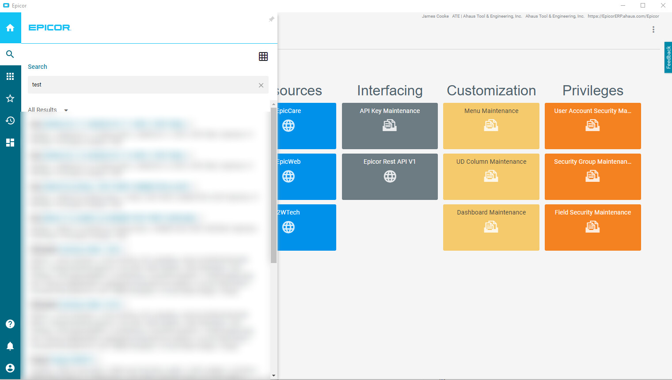Open the Field Security Maintenance tile
The image size is (672, 380).
tap(592, 227)
